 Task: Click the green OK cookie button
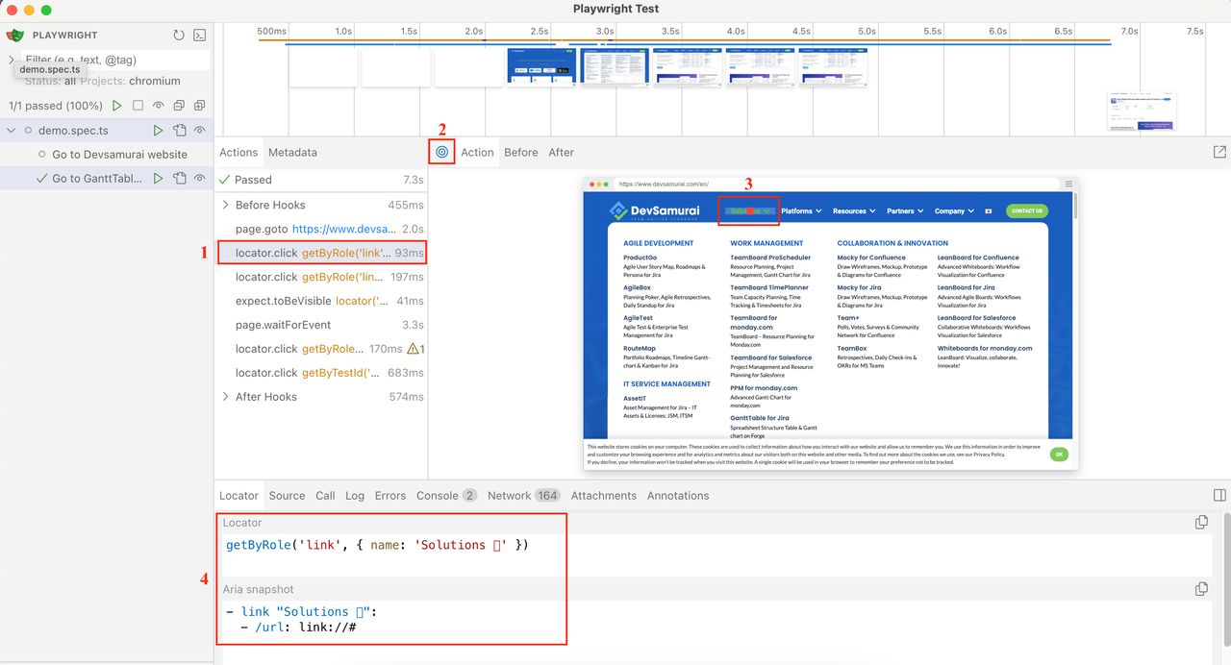[1059, 455]
